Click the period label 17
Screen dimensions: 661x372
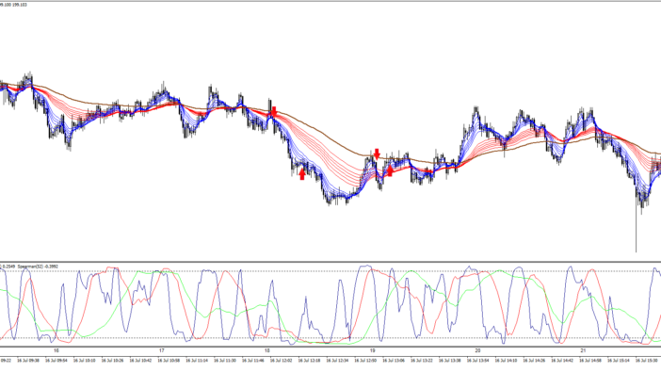[x=161, y=350]
